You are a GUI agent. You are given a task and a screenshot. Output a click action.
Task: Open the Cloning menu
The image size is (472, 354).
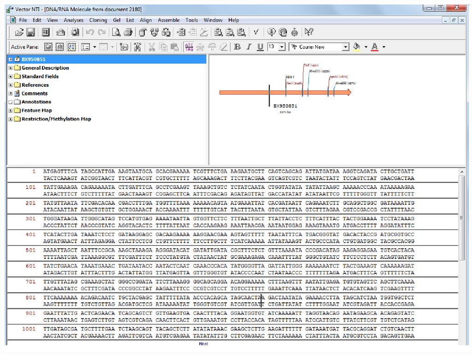(x=98, y=20)
